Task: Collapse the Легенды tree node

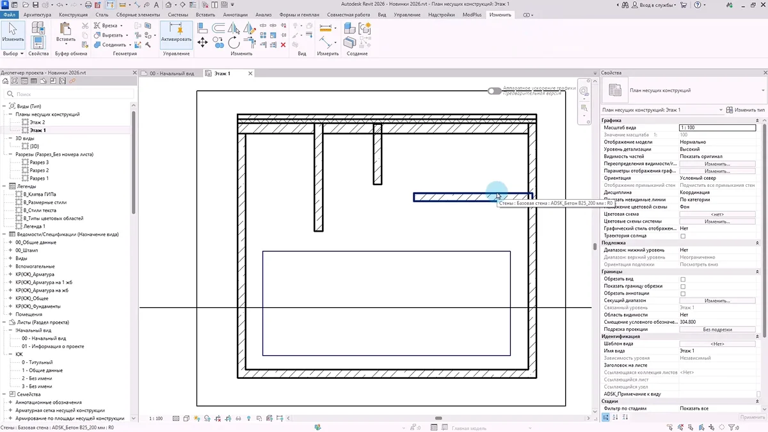Action: click(4, 186)
